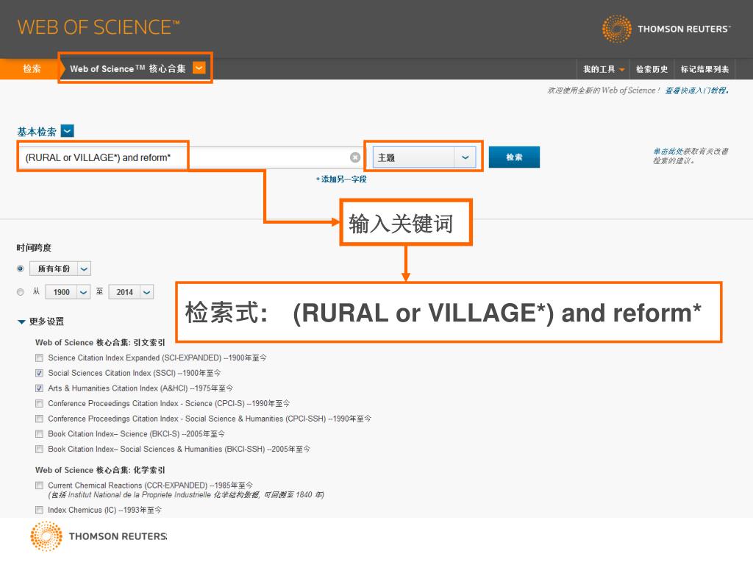Click Web of Science 核心合集 database label
The width and height of the screenshot is (753, 565).
point(128,68)
